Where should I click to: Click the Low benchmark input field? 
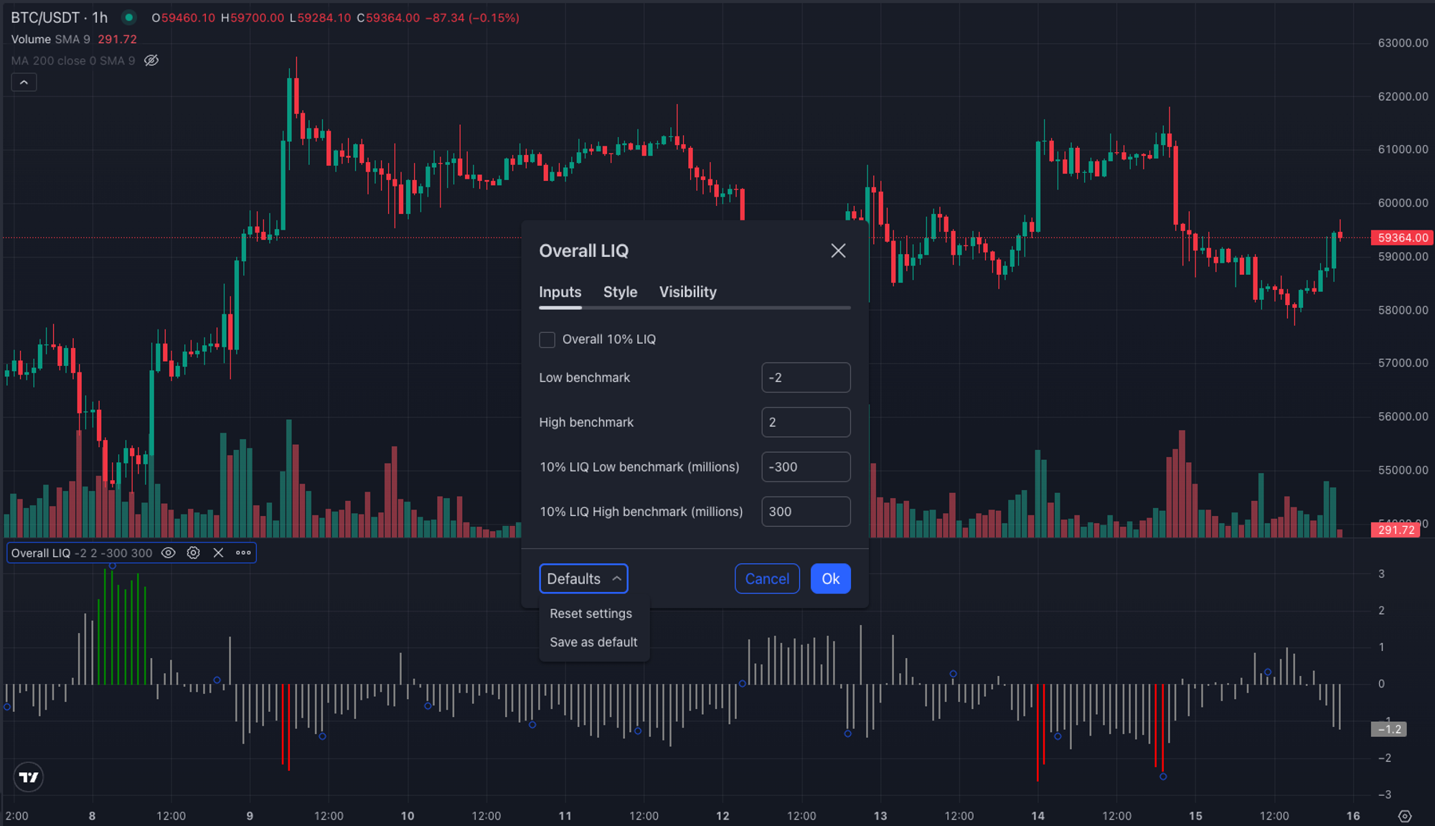pos(805,377)
